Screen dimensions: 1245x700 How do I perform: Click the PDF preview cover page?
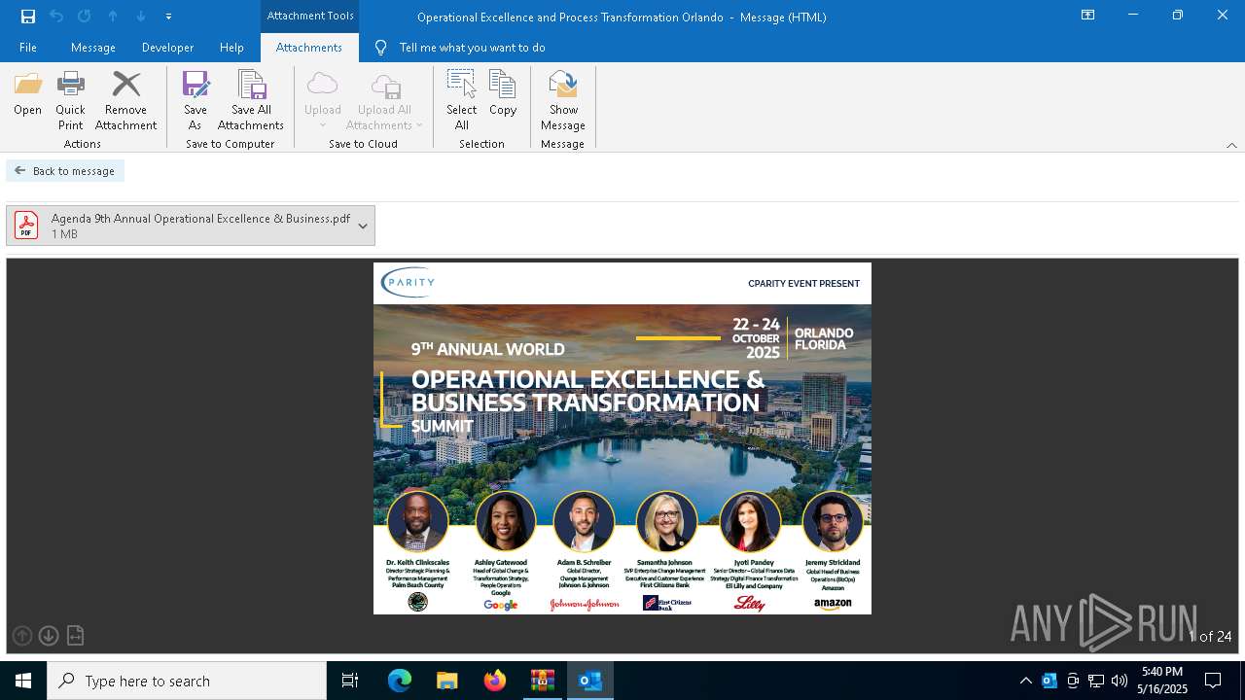pyautogui.click(x=622, y=438)
